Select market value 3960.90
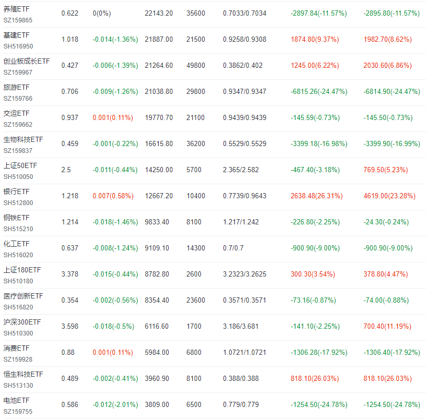Viewport: 426px width, 419px height. coord(157,378)
